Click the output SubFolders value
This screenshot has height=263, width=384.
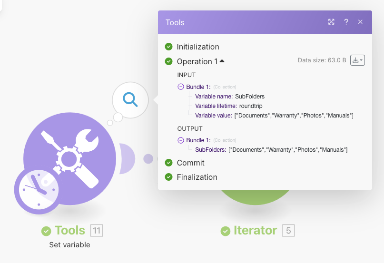288,150
